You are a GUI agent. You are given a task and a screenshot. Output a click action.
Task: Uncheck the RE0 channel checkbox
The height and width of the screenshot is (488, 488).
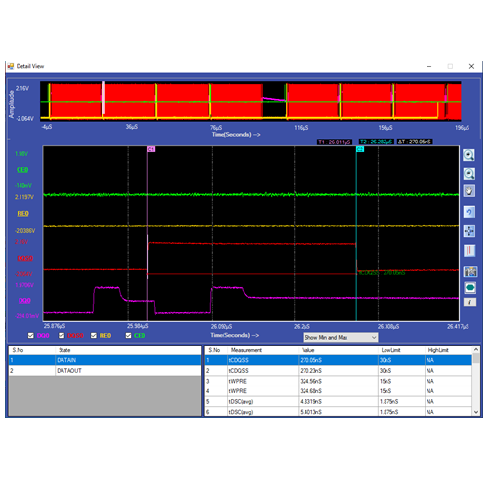click(94, 335)
